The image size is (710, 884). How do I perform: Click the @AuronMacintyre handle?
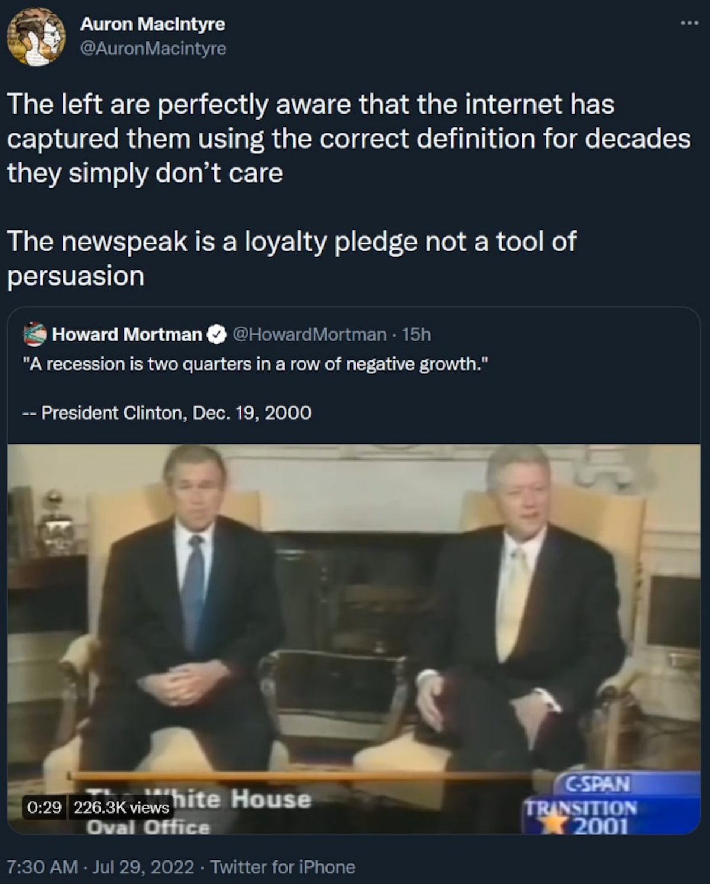coord(153,48)
